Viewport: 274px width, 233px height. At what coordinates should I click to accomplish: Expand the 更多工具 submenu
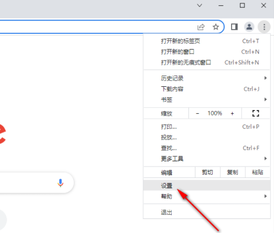[x=207, y=159]
